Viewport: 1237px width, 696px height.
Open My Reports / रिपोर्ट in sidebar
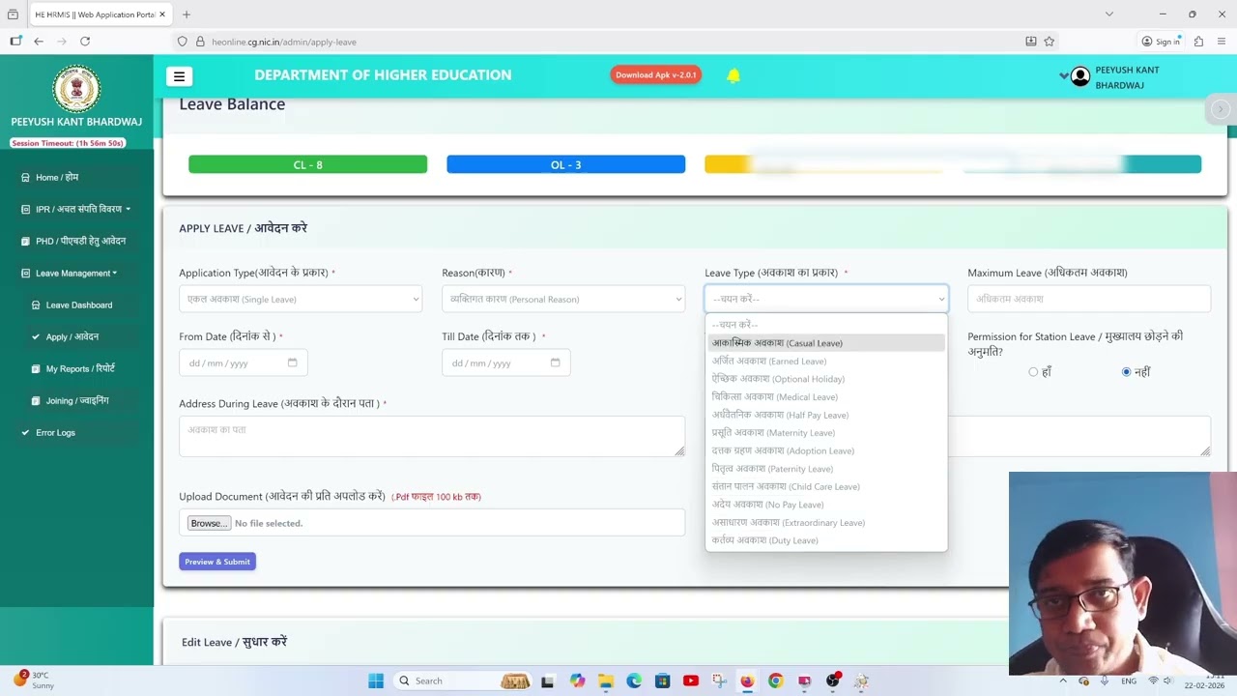click(80, 368)
